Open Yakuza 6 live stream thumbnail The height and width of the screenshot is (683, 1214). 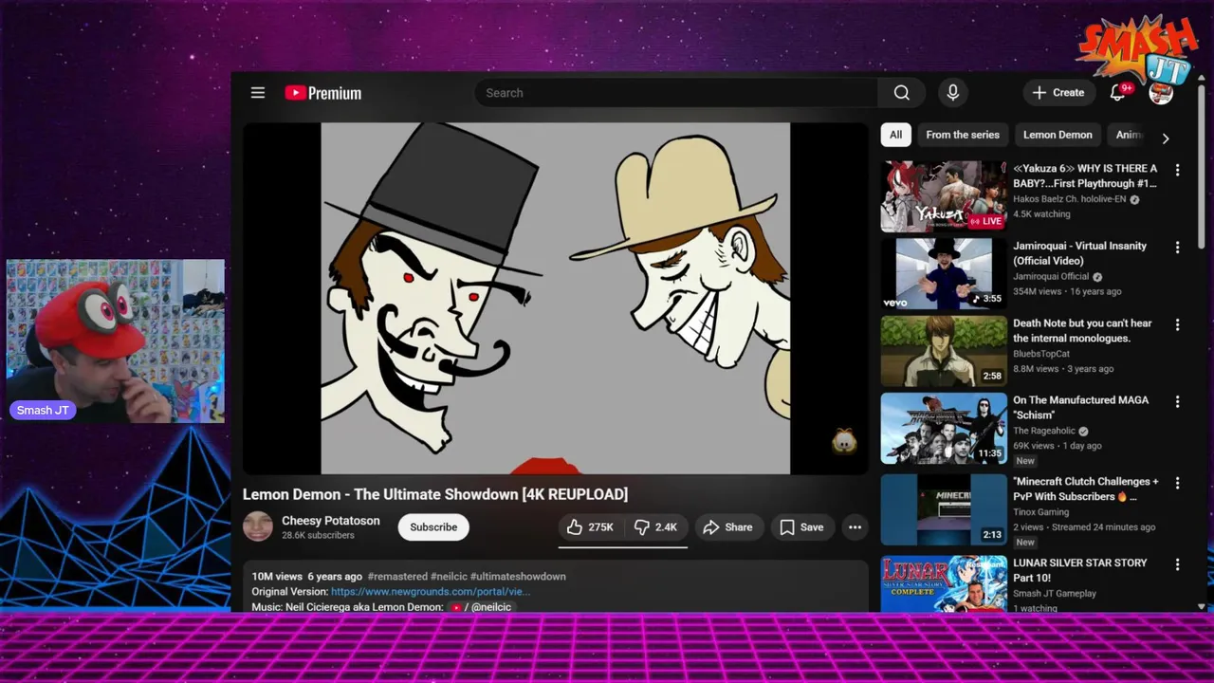(944, 195)
